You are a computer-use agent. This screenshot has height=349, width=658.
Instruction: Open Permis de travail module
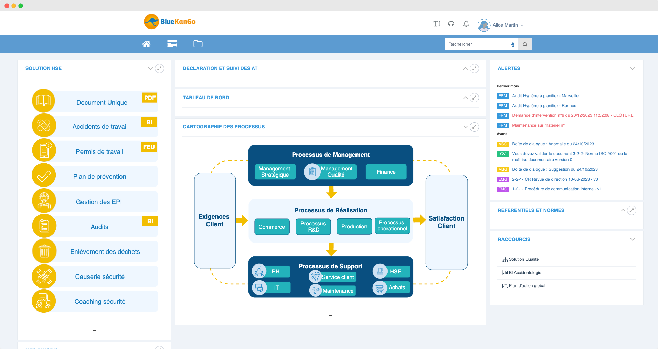click(99, 151)
